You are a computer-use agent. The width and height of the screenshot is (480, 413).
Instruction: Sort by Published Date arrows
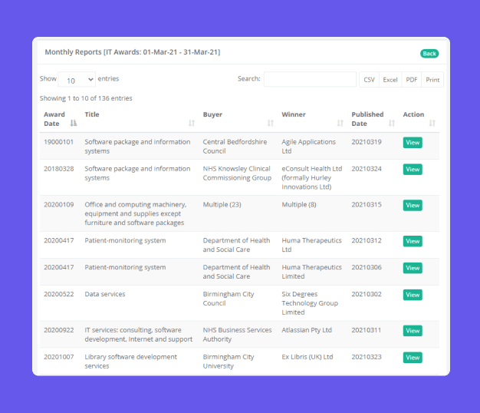[x=392, y=123]
